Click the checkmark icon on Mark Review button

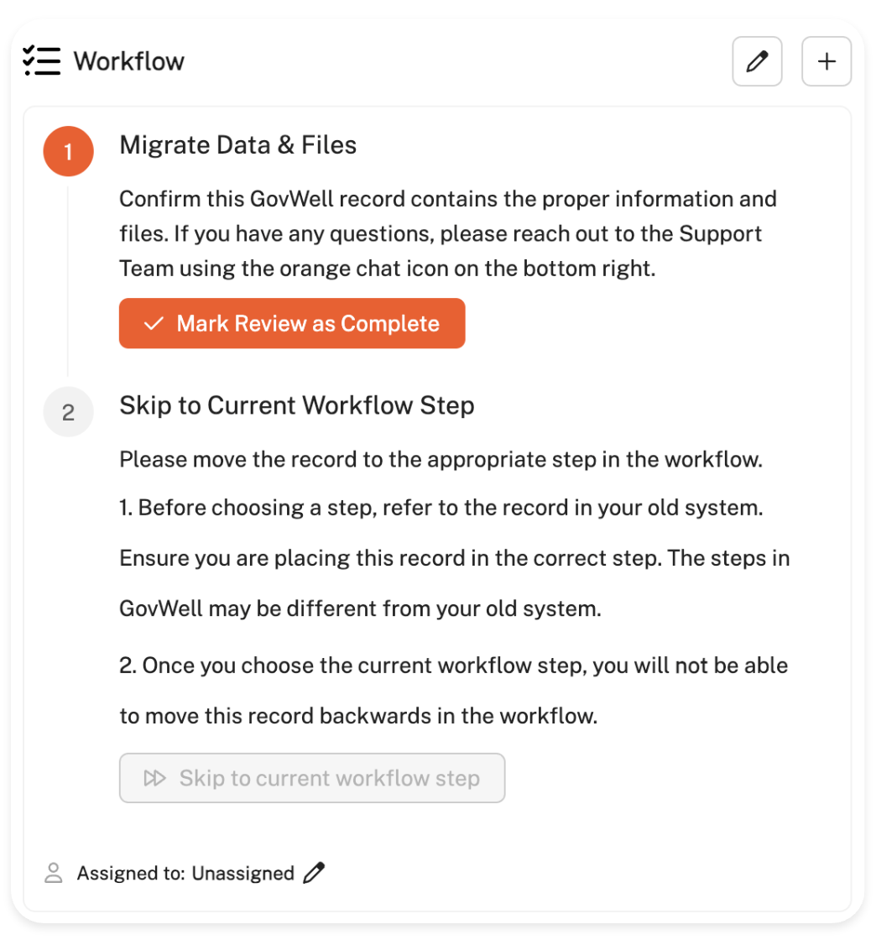pos(153,324)
